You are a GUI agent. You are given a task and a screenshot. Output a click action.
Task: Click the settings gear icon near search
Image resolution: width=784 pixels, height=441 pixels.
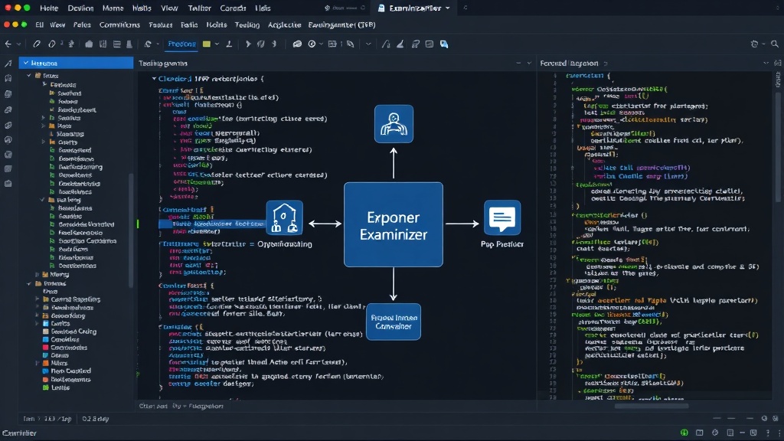(x=754, y=44)
